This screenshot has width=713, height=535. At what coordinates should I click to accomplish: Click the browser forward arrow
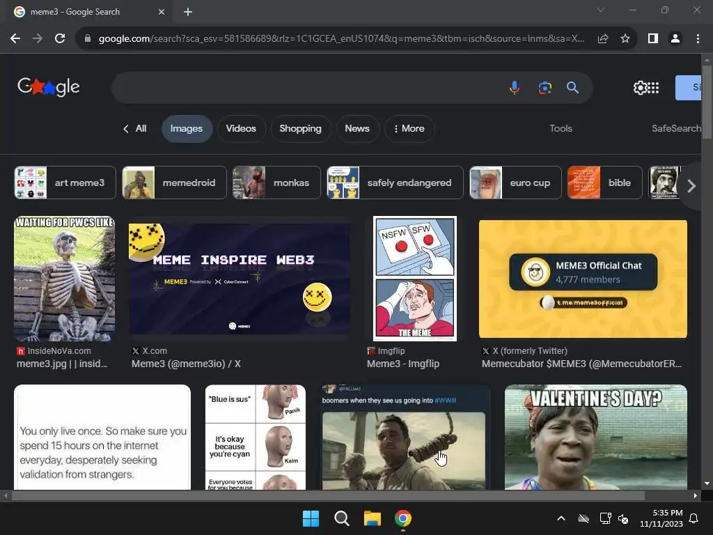(x=38, y=39)
